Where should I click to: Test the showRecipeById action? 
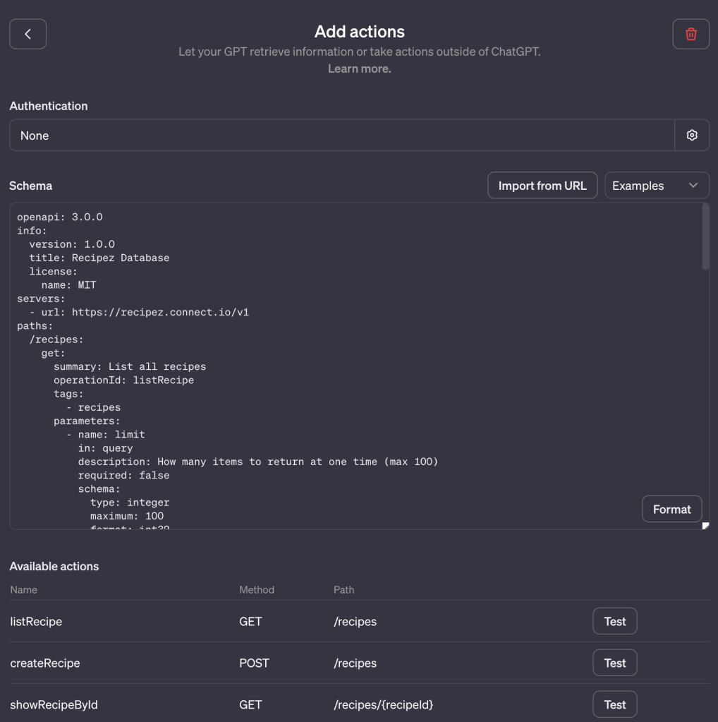click(614, 704)
